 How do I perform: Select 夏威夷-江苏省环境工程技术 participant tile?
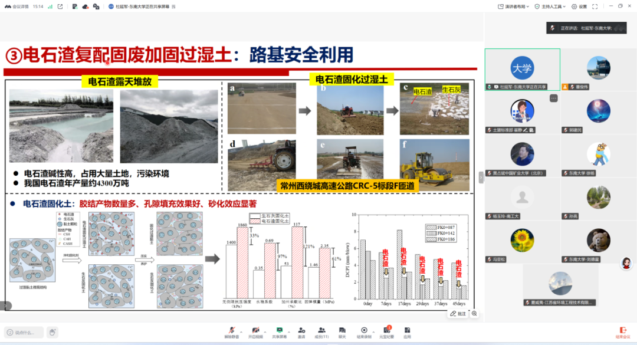pos(560,285)
